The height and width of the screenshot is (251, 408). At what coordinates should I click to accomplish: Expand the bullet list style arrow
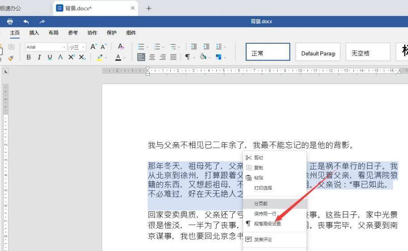147,47
